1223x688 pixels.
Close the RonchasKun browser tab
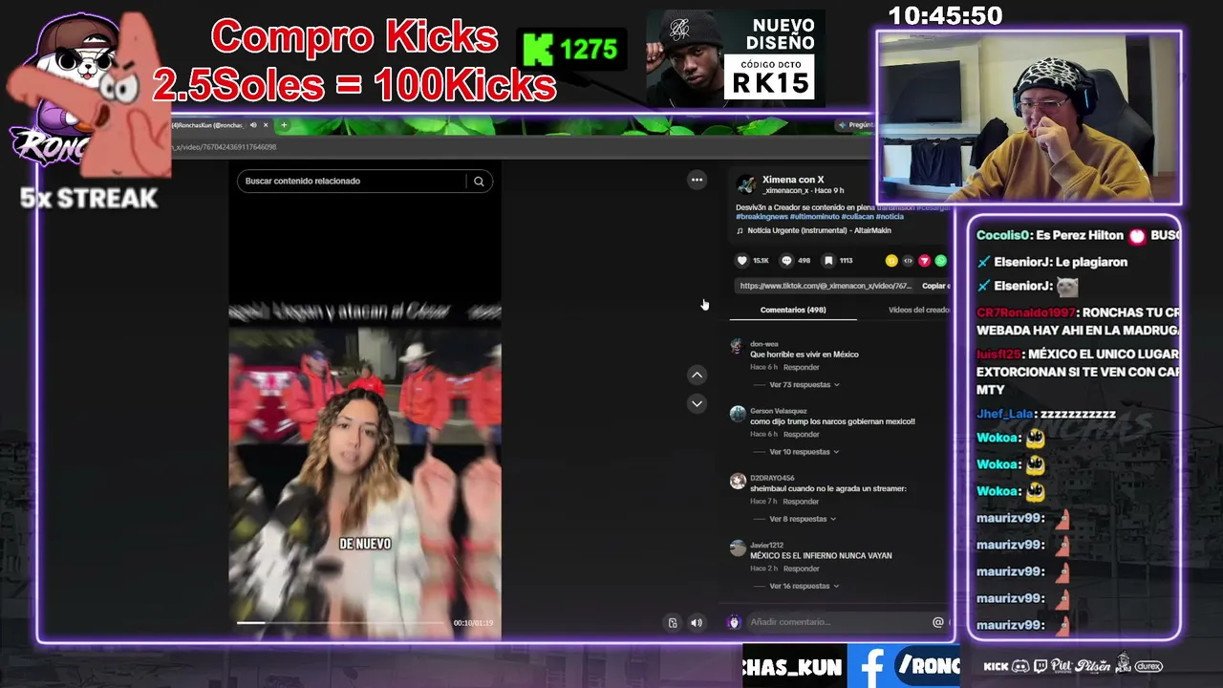coord(266,125)
